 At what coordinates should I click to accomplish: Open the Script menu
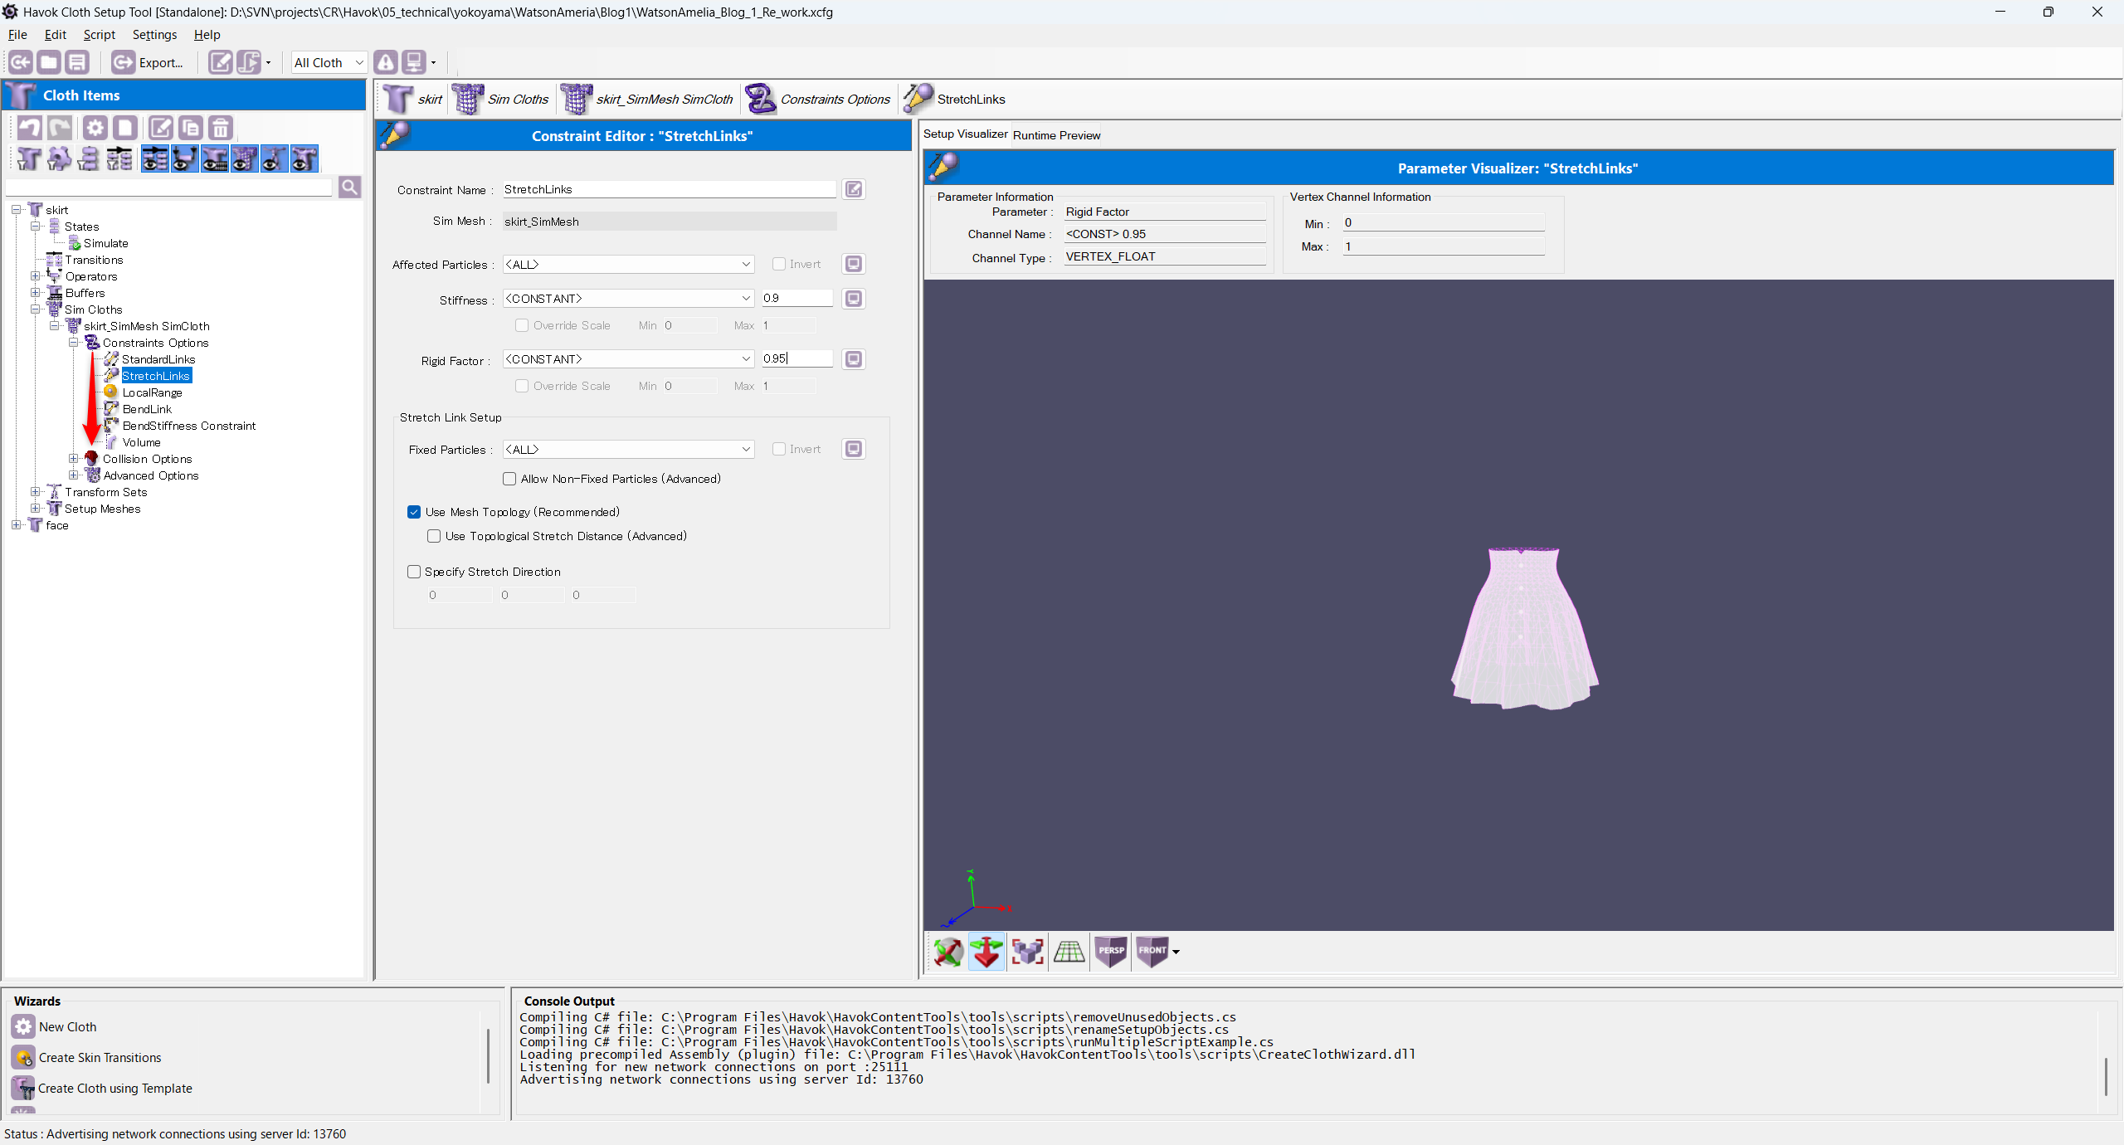99,34
